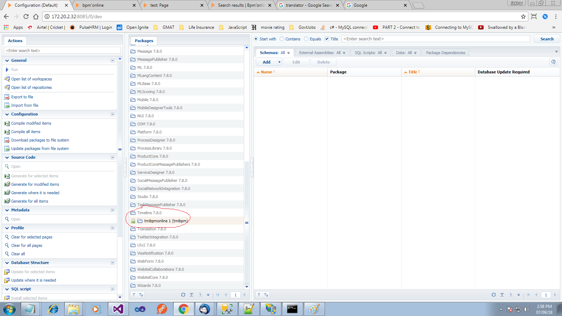562x316 pixels.
Task: Open Internet Explorer from the taskbar
Action: (53, 309)
